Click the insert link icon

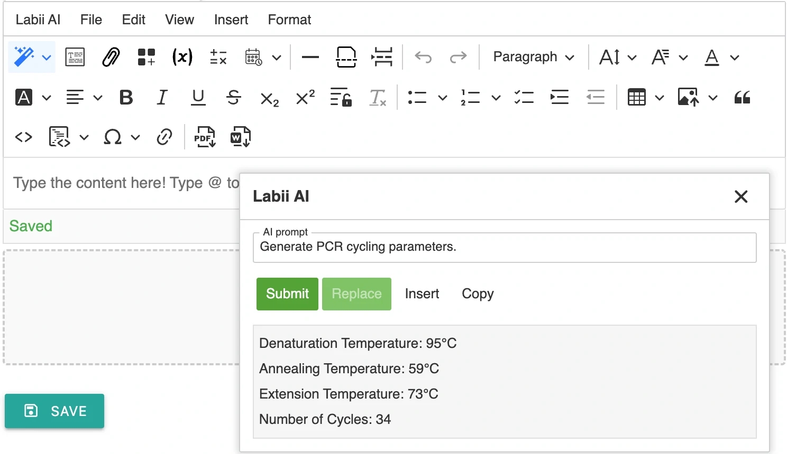click(164, 137)
